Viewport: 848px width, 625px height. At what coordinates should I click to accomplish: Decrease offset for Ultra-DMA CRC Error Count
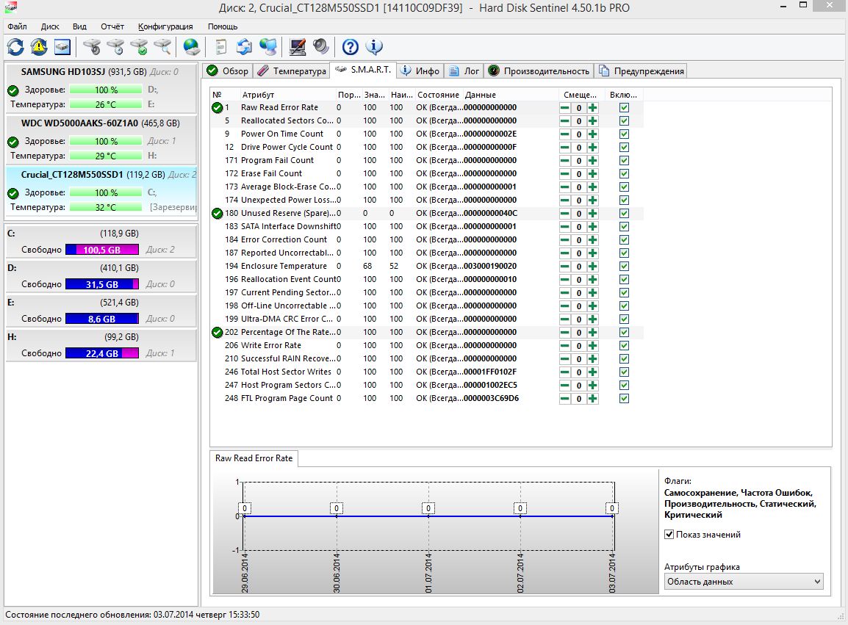[x=564, y=319]
